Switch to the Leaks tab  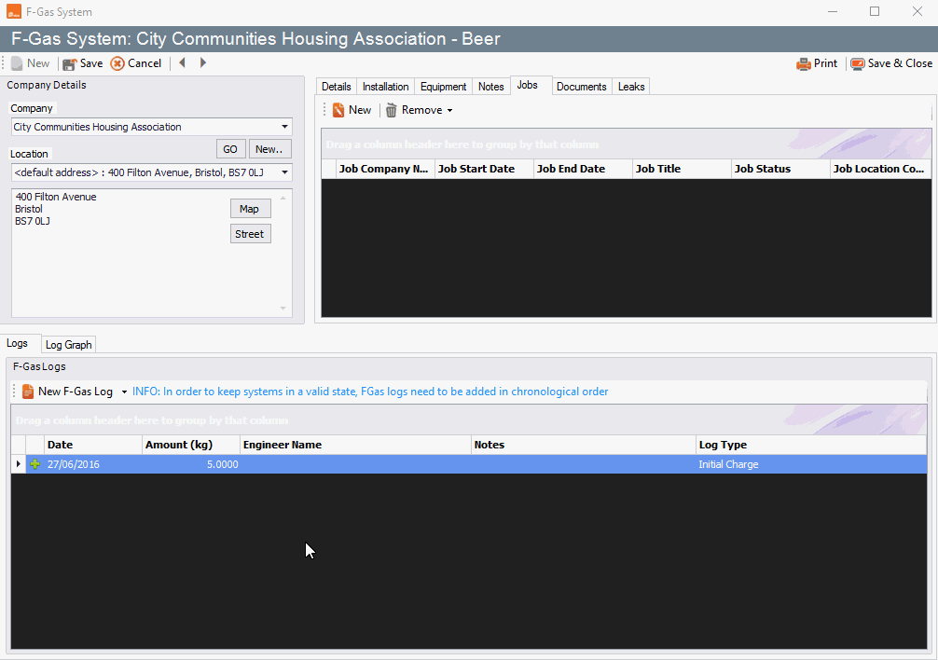[x=631, y=87]
